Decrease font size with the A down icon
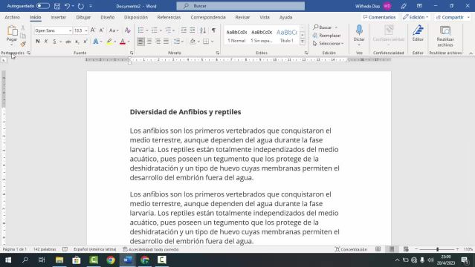Screen dimensions: 475x267 click(x=102, y=30)
